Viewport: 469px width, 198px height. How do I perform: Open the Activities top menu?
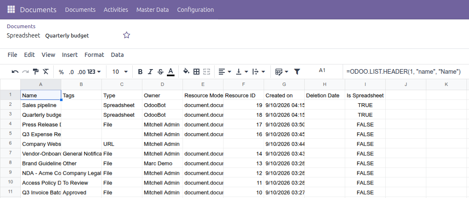[x=116, y=10]
